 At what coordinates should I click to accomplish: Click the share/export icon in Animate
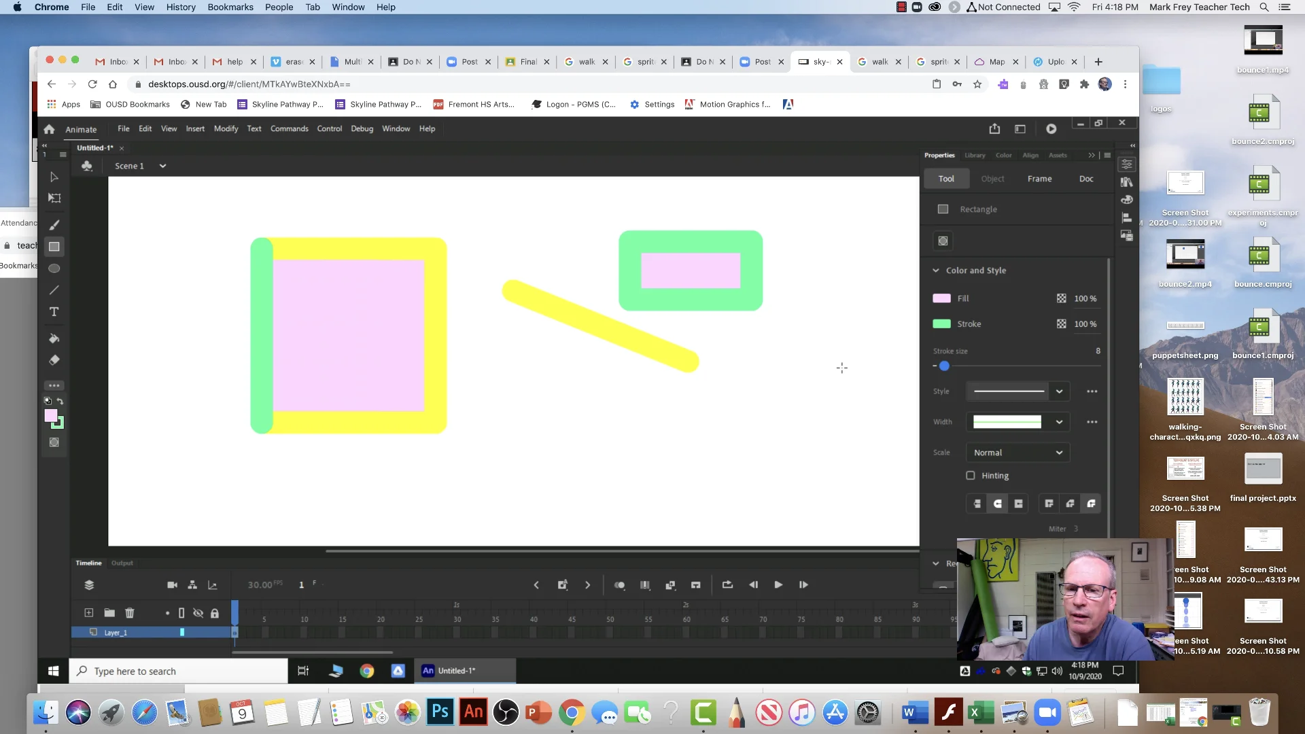[x=994, y=128]
